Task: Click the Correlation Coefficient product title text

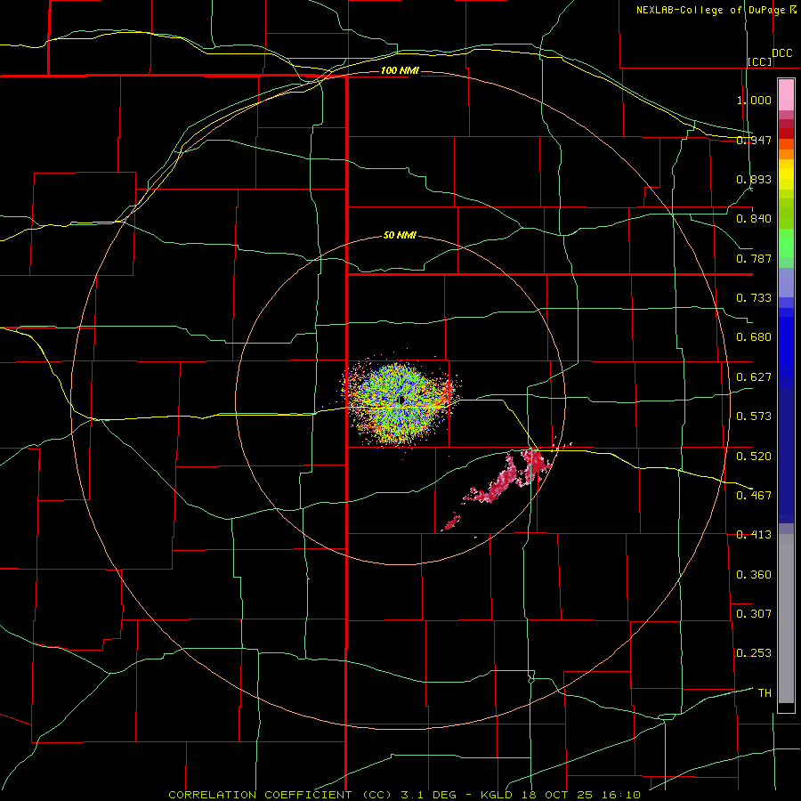Action: click(x=403, y=795)
